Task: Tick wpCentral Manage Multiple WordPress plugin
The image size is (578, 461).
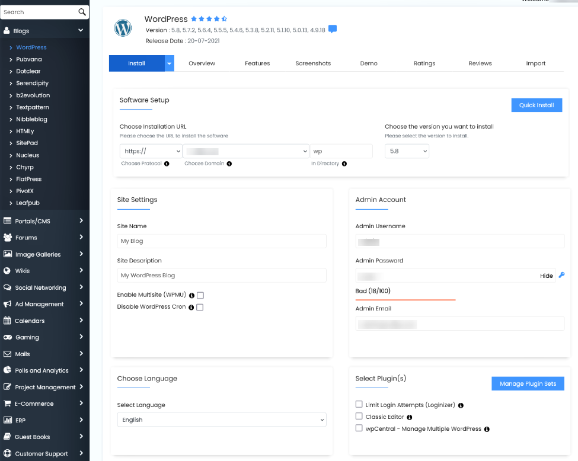Action: 359,428
